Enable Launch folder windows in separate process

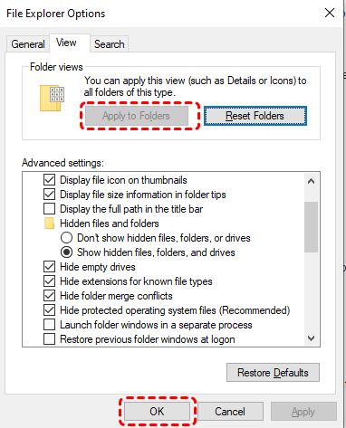[x=49, y=325]
